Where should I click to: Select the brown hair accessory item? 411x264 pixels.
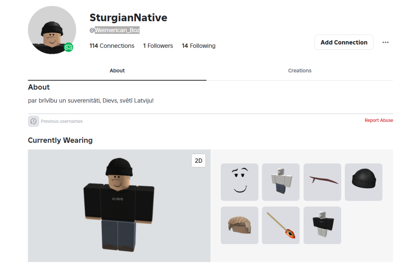coord(239,225)
